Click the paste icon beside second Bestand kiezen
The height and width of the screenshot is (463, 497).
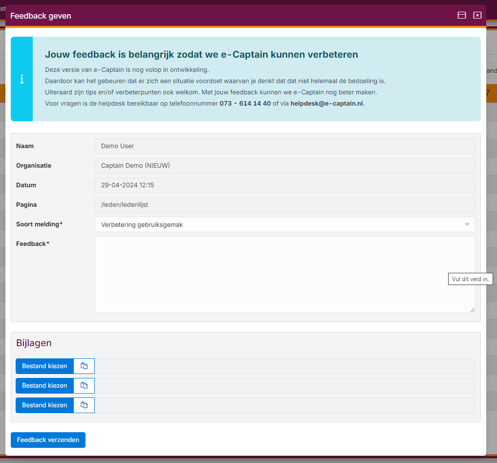(84, 386)
